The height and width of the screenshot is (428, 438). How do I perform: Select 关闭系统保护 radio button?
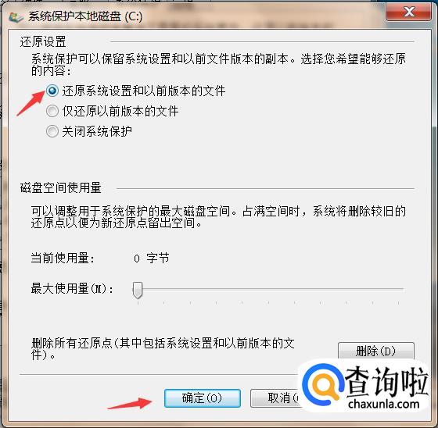[52, 131]
